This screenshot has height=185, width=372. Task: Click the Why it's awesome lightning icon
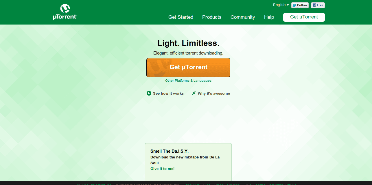(194, 93)
